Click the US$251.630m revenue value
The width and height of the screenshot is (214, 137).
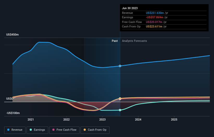coord(155,13)
